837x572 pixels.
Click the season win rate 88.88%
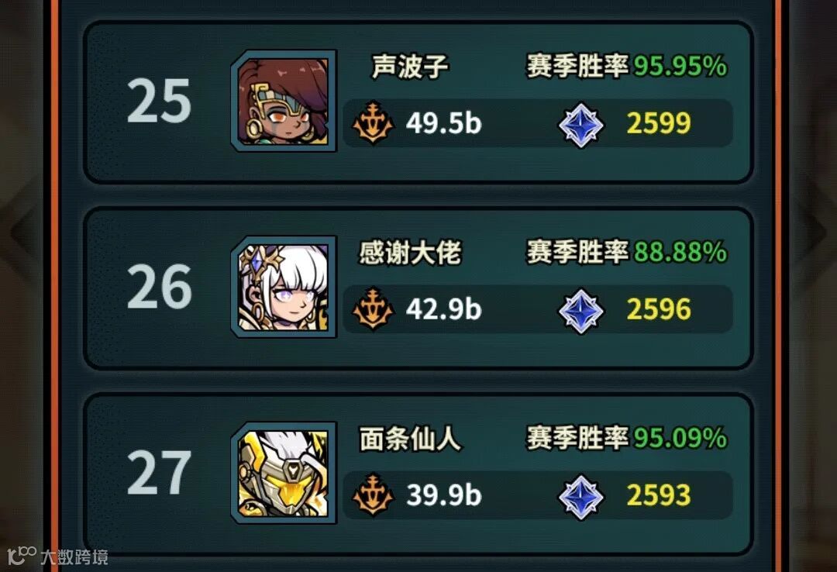[x=680, y=252]
